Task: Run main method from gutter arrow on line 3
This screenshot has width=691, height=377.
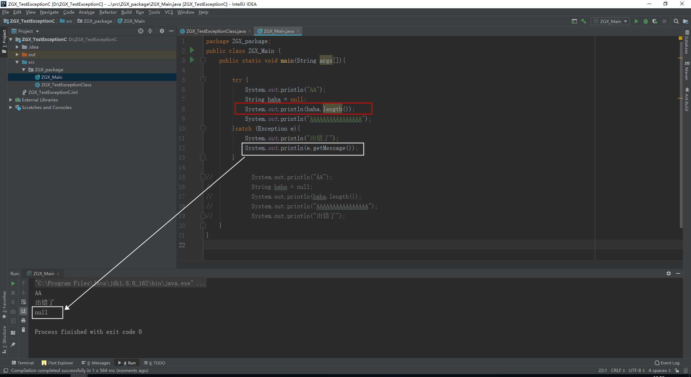Action: [192, 60]
